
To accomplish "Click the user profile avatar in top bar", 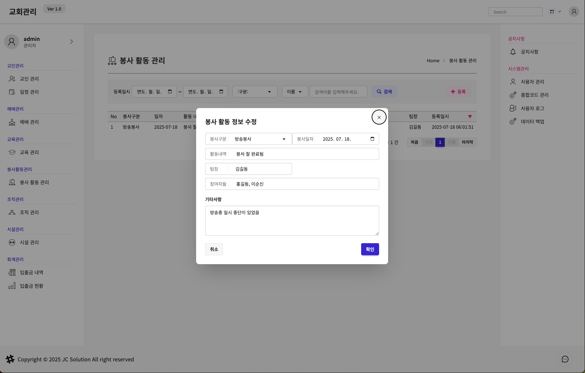I will [x=574, y=12].
